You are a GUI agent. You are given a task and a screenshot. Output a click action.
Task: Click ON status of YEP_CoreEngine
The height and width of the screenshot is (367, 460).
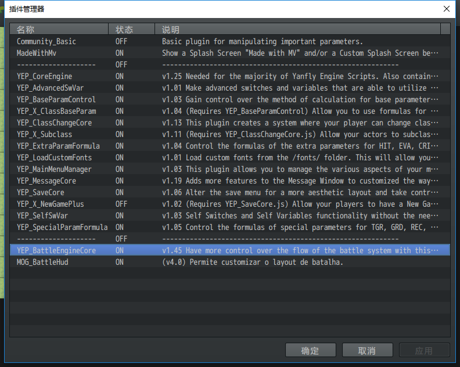coord(120,76)
